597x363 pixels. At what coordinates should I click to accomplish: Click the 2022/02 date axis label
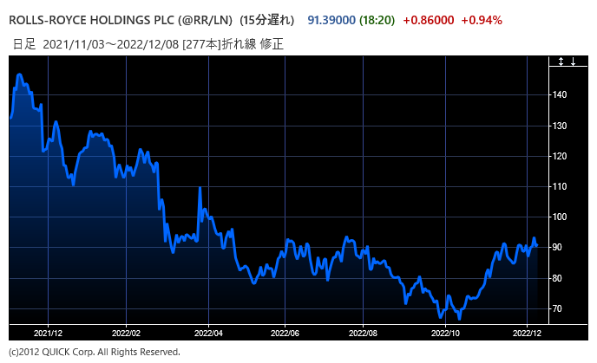coord(126,334)
